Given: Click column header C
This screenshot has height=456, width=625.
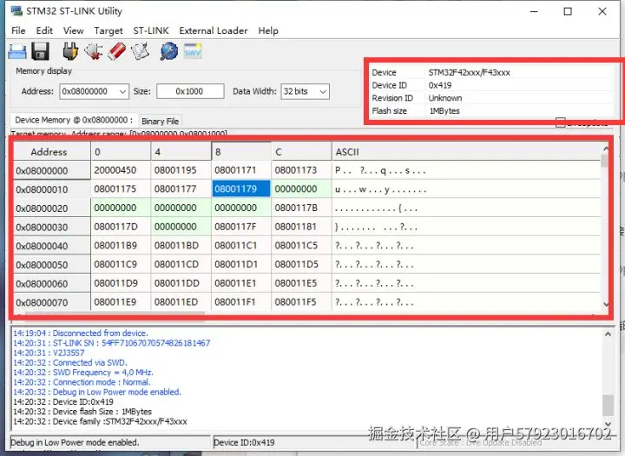Looking at the screenshot, I should click(x=301, y=152).
